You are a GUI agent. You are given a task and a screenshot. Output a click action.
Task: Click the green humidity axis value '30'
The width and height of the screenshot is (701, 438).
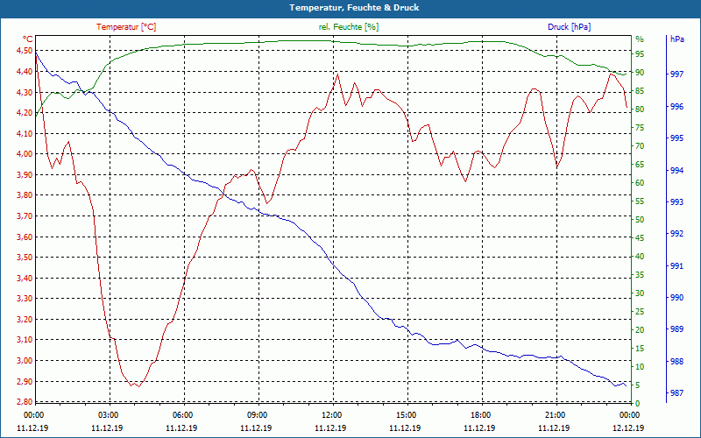[x=640, y=293]
